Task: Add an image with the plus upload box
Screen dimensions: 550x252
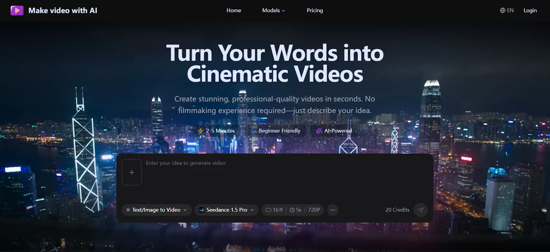Action: point(132,172)
